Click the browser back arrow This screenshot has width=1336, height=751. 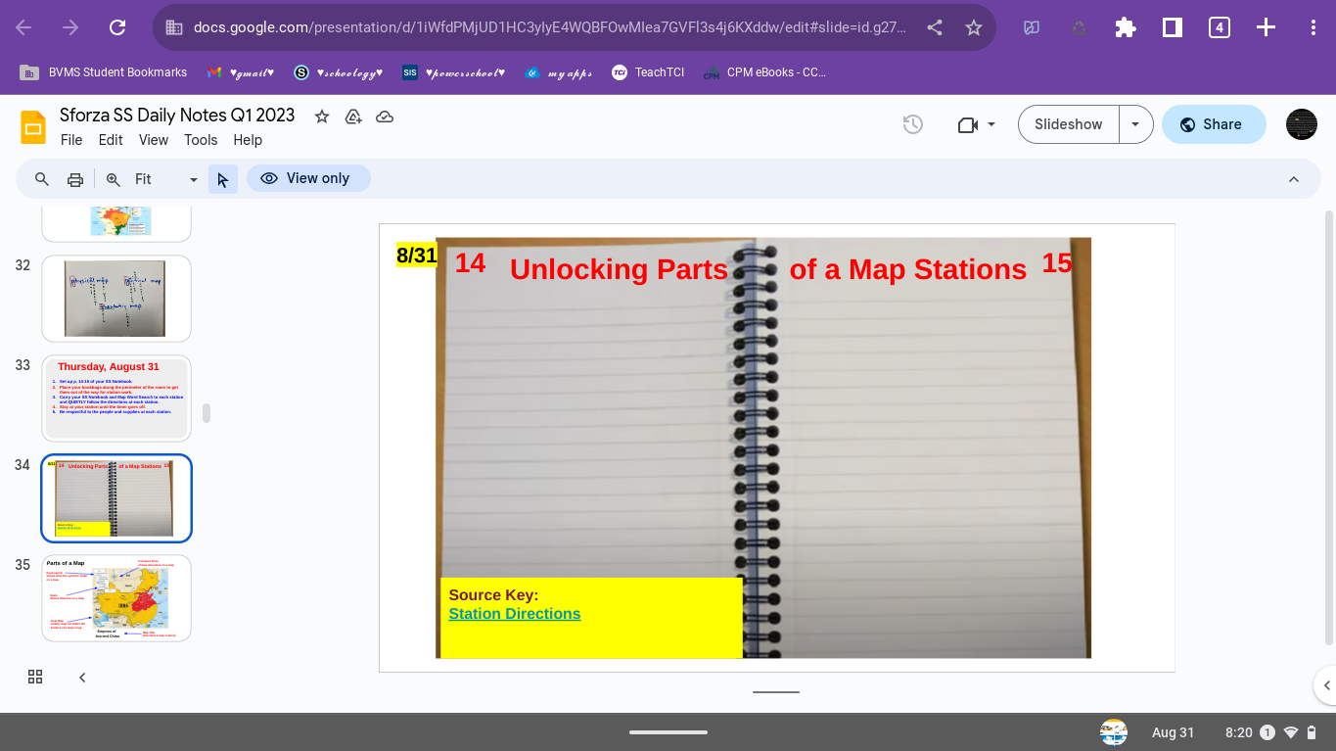[x=23, y=27]
